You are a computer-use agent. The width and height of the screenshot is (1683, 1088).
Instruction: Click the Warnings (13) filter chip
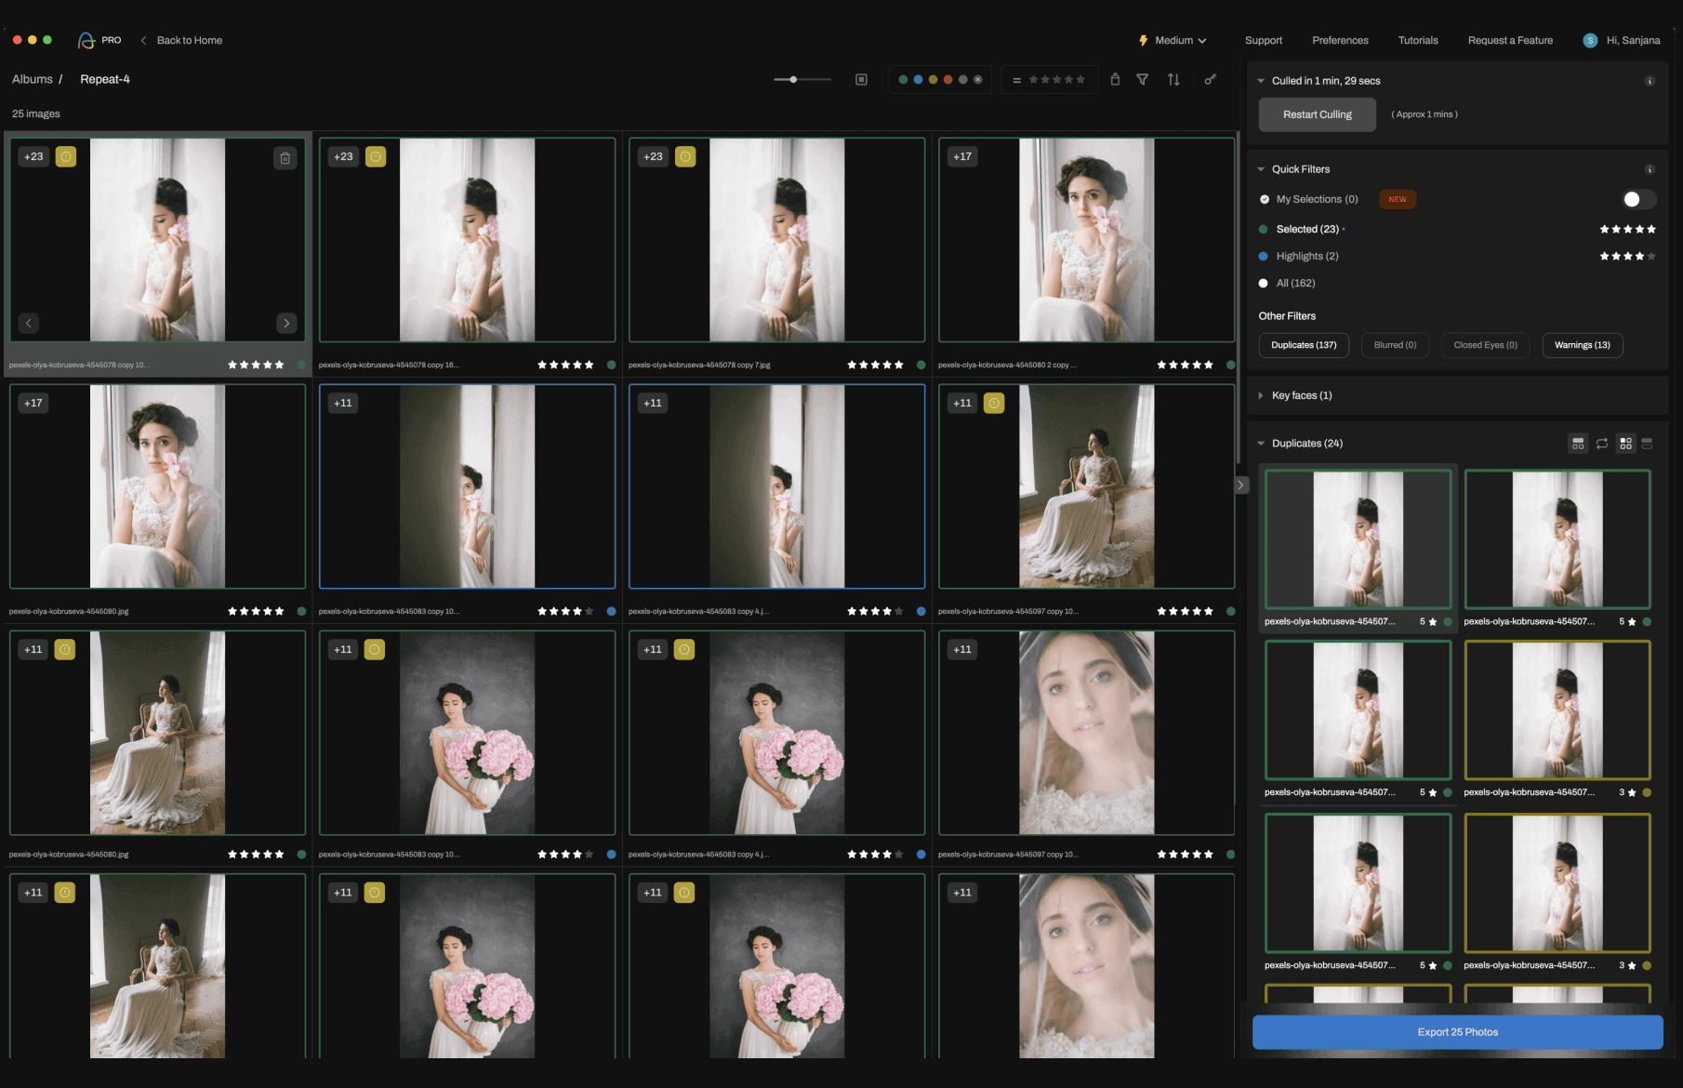1582,345
